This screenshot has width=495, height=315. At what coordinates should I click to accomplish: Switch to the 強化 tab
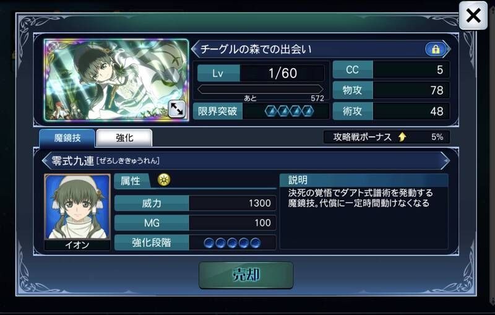coord(124,137)
